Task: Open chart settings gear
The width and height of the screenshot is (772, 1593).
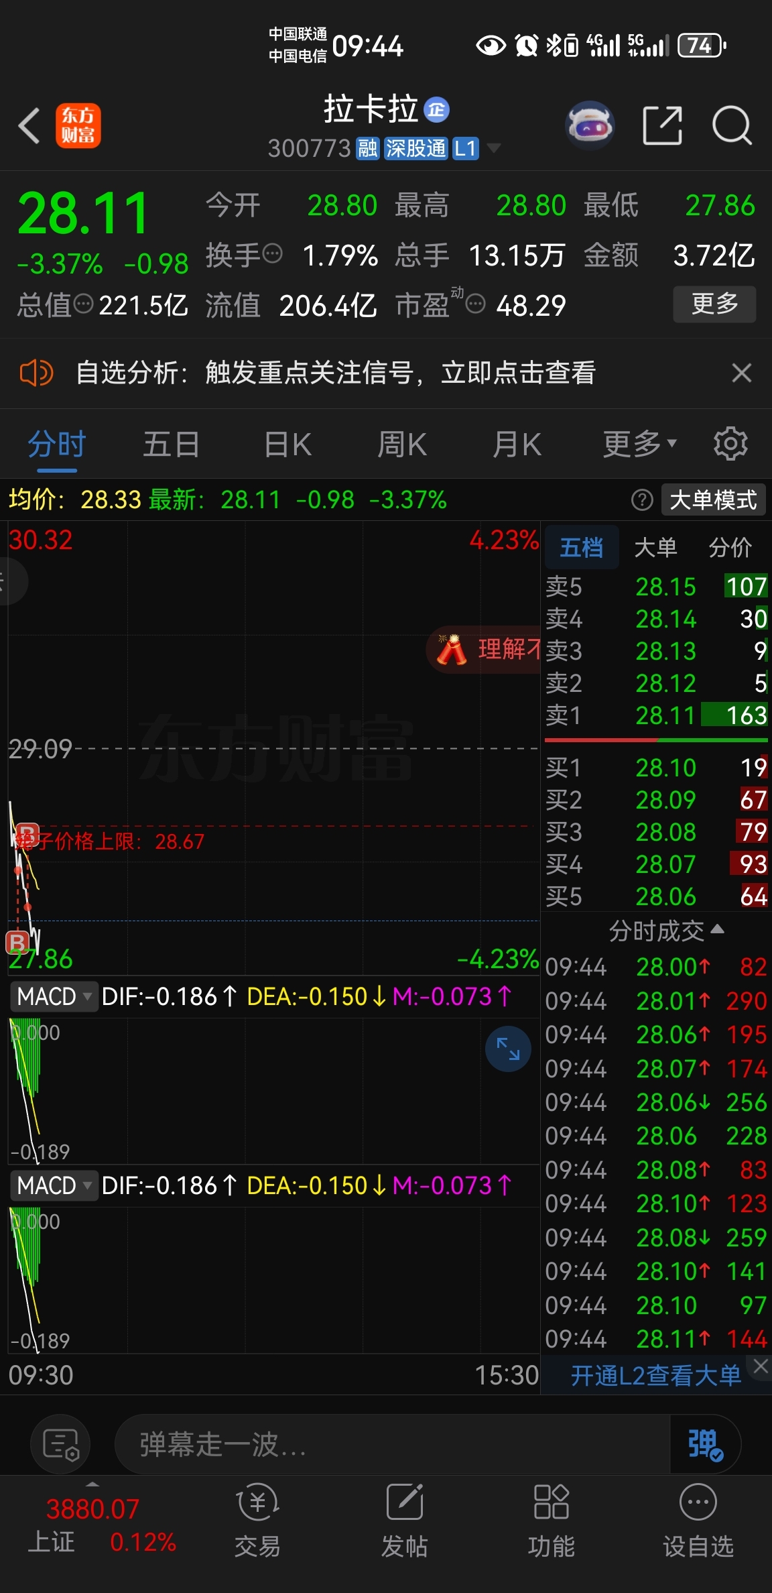Action: [730, 443]
